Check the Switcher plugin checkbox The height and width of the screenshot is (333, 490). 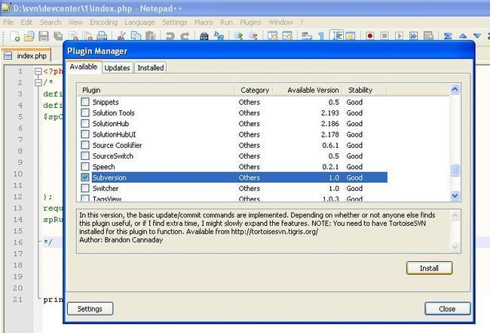point(85,188)
